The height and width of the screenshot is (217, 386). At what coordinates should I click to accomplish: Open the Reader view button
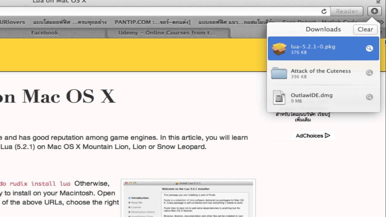click(346, 11)
